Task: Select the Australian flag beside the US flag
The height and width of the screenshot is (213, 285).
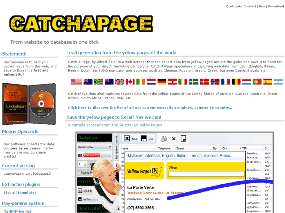Action: tap(88, 82)
